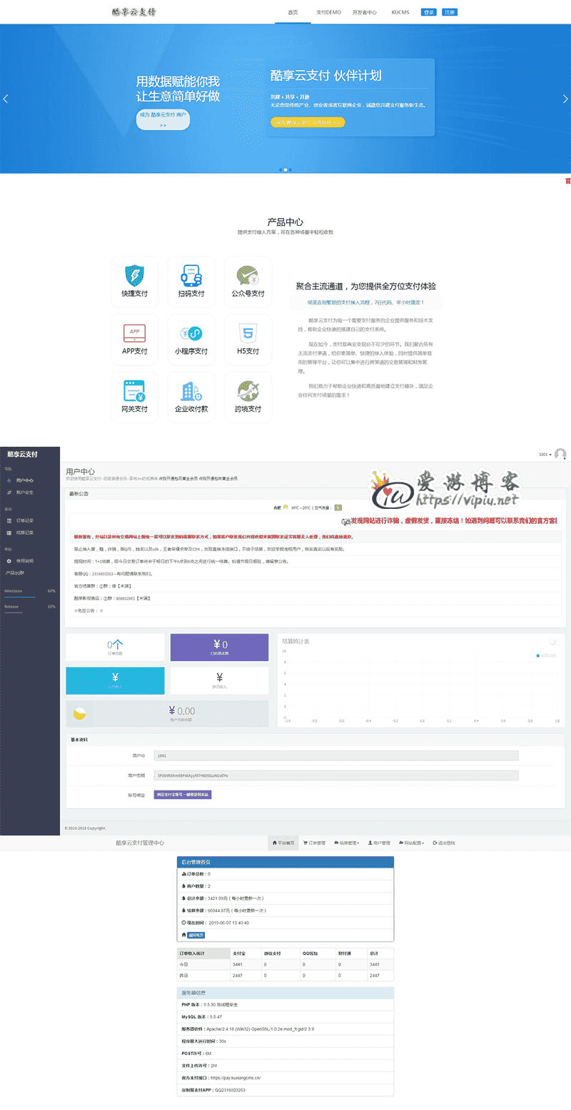Screen dimensions: 571x1110
Task: Open 结算记录 in the sidebar
Action: pyautogui.click(x=25, y=532)
